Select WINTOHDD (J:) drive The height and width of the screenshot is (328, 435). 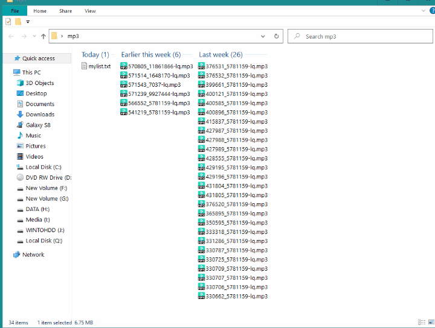pos(45,230)
